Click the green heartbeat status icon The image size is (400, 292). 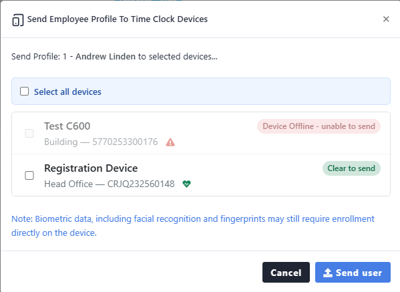coord(187,184)
